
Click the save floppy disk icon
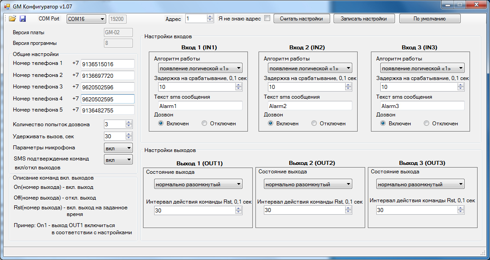(23, 19)
